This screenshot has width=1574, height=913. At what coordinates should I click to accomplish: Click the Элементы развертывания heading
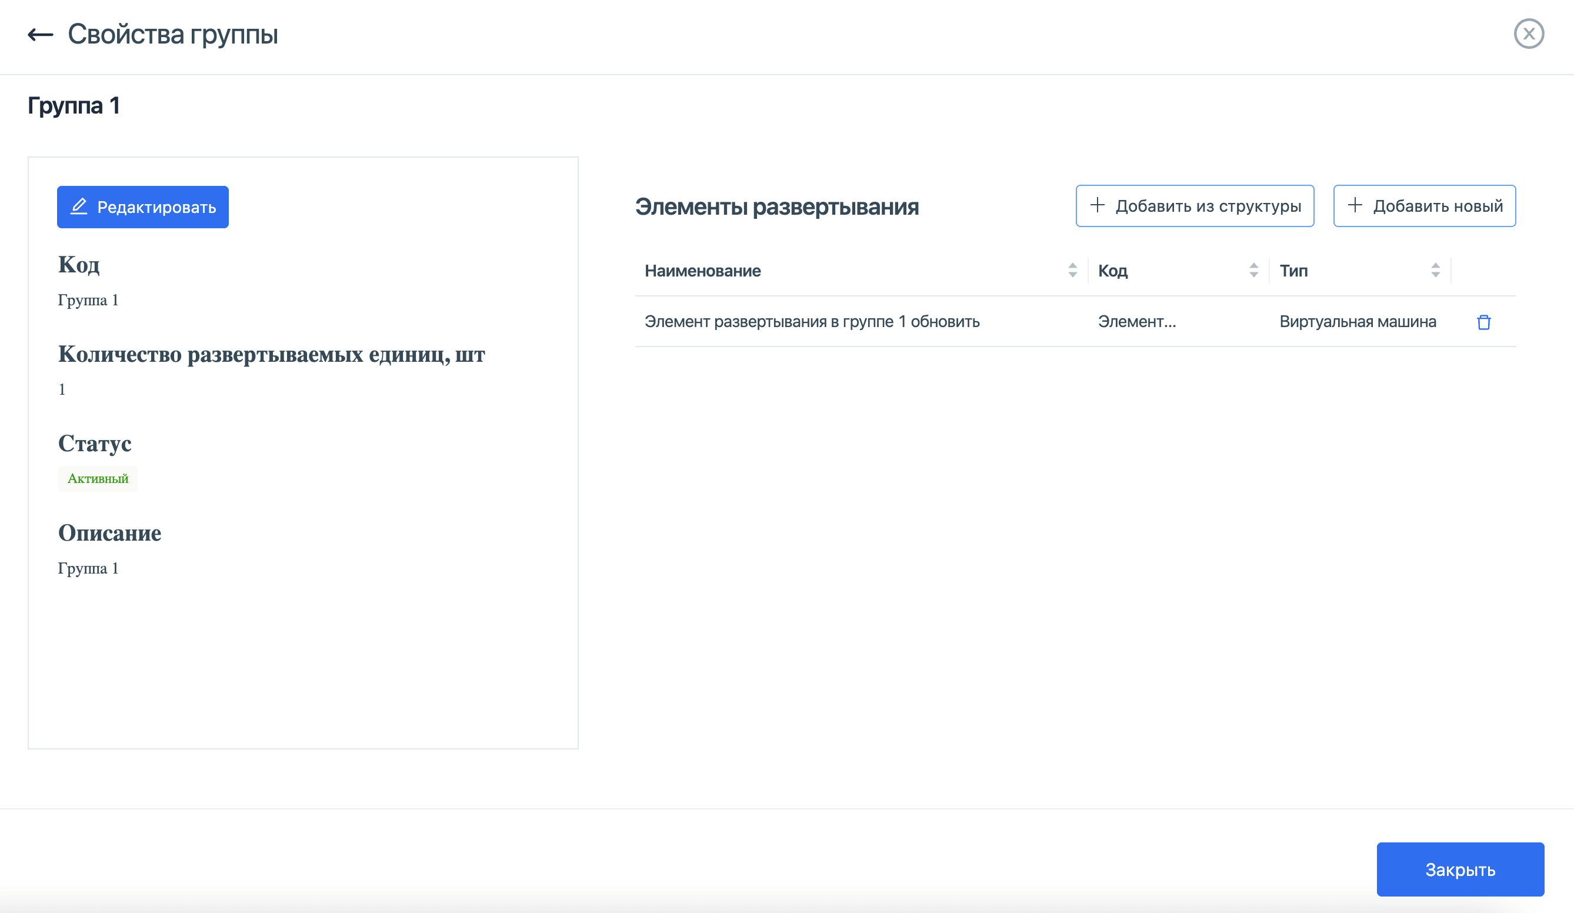pyautogui.click(x=778, y=206)
